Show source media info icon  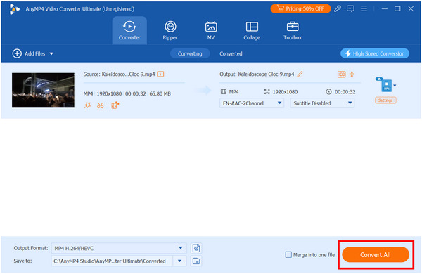pyautogui.click(x=160, y=74)
